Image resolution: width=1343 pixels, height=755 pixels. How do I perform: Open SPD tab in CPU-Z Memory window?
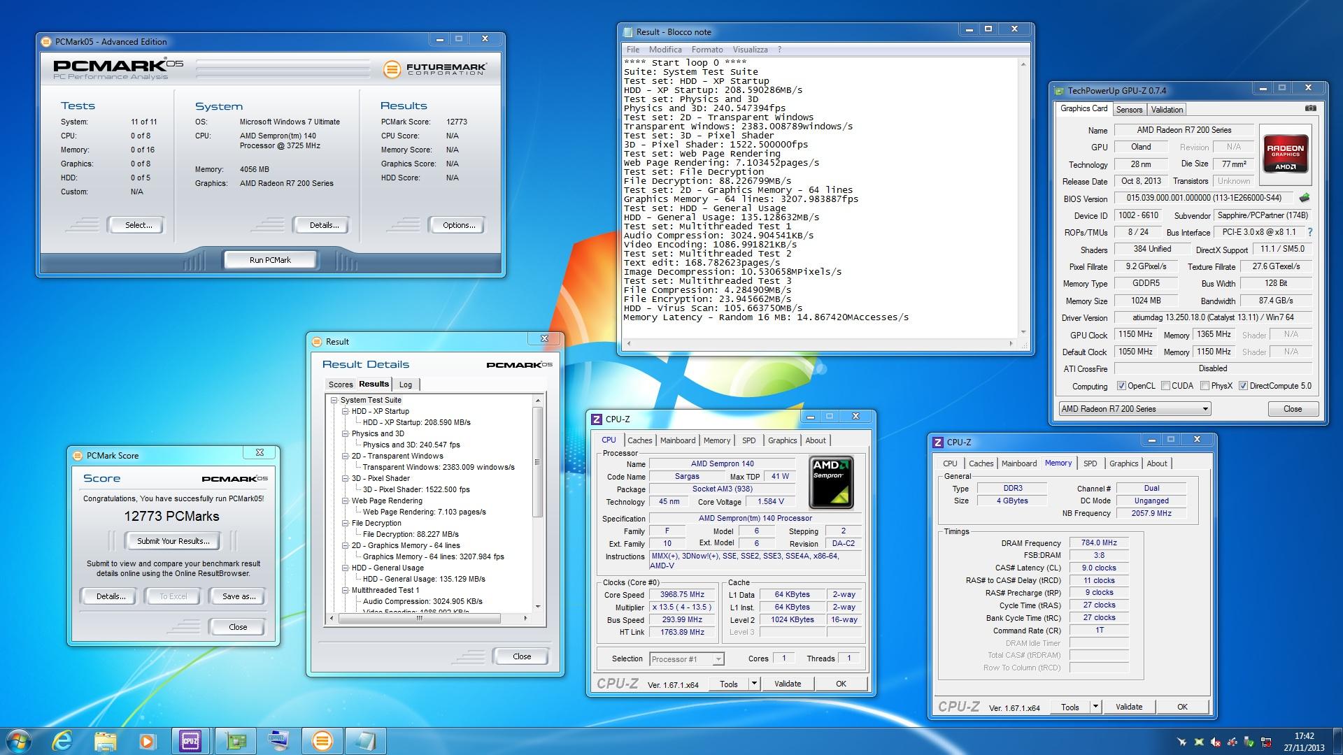(1090, 463)
